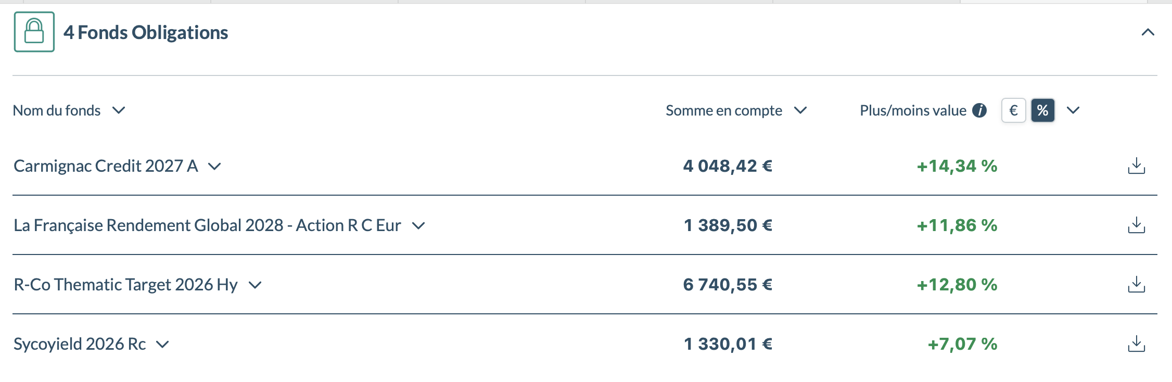
Task: Click the +14,34 % gain value
Action: click(957, 166)
